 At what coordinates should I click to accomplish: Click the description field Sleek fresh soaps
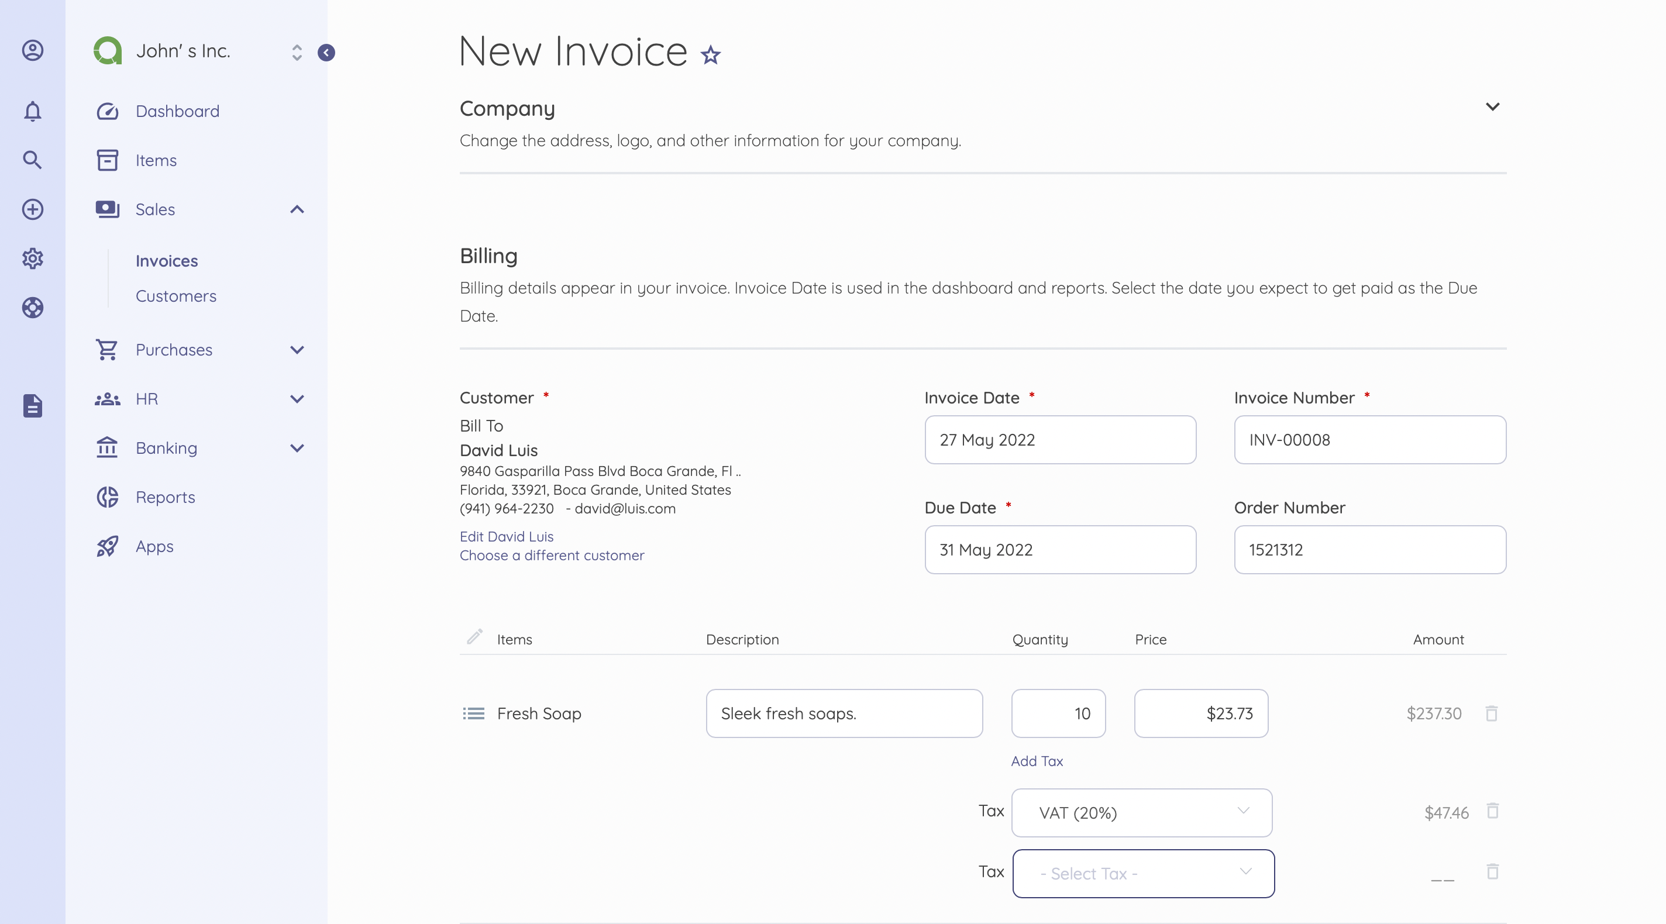(x=844, y=713)
